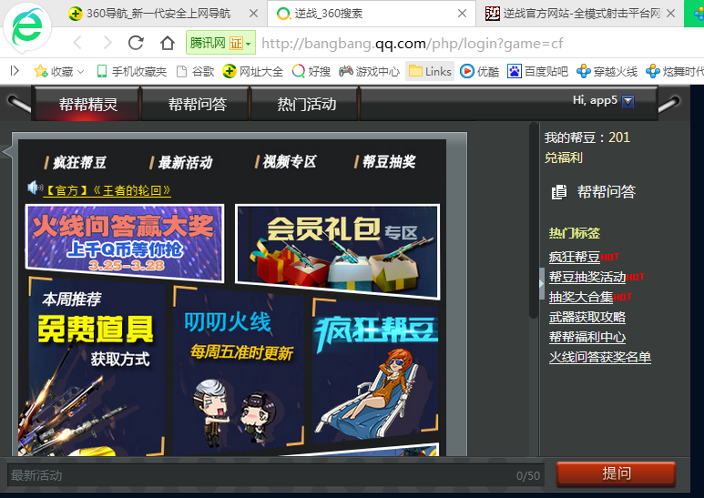
Task: Open the Links bookmark folder
Action: point(430,71)
